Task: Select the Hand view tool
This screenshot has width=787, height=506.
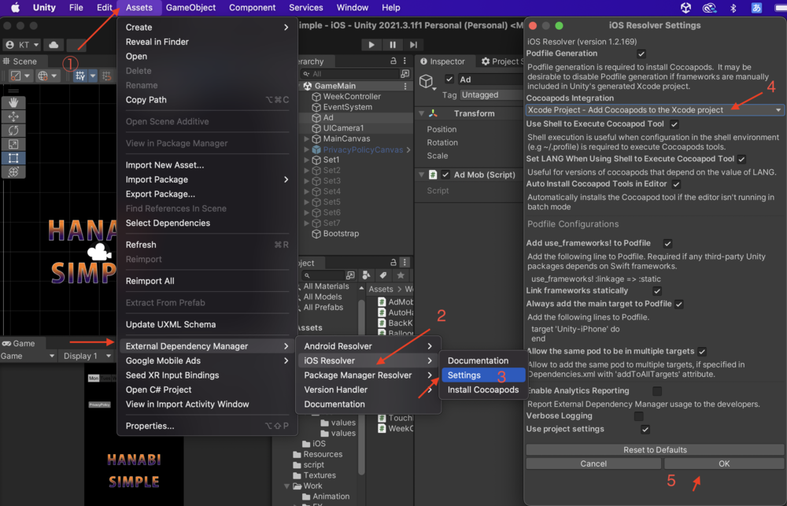Action: [x=13, y=103]
